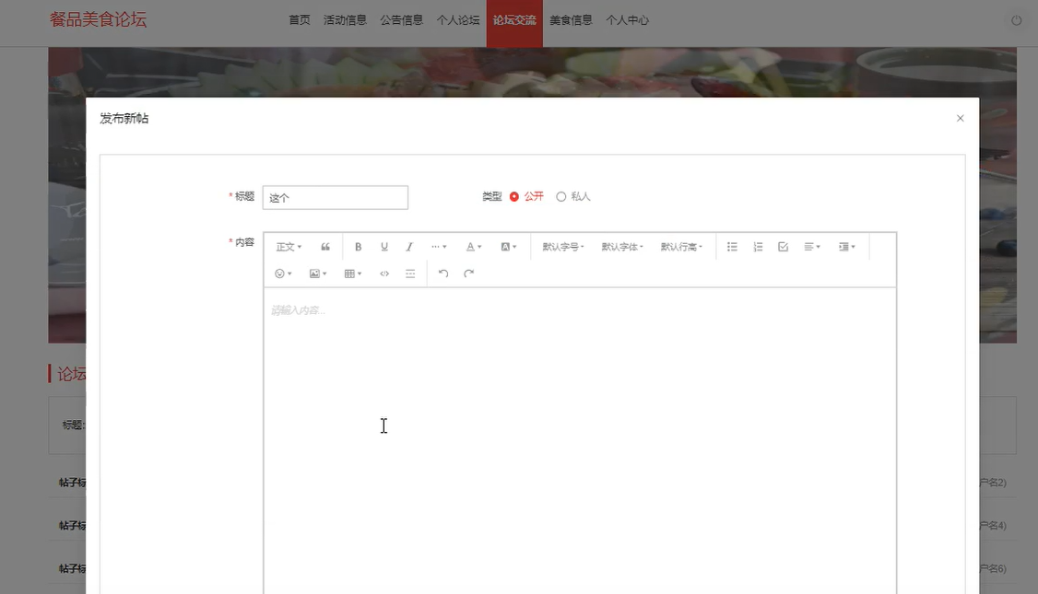The image size is (1038, 594).
Task: Open the 个人论坛 nav item
Action: click(x=458, y=20)
